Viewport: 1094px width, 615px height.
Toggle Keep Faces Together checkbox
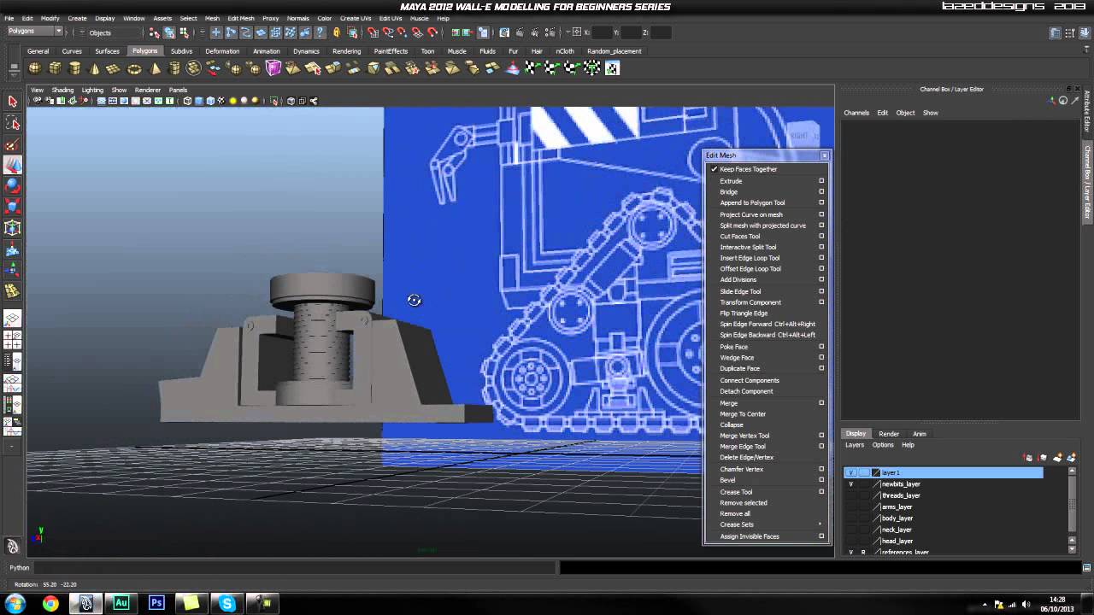click(715, 169)
